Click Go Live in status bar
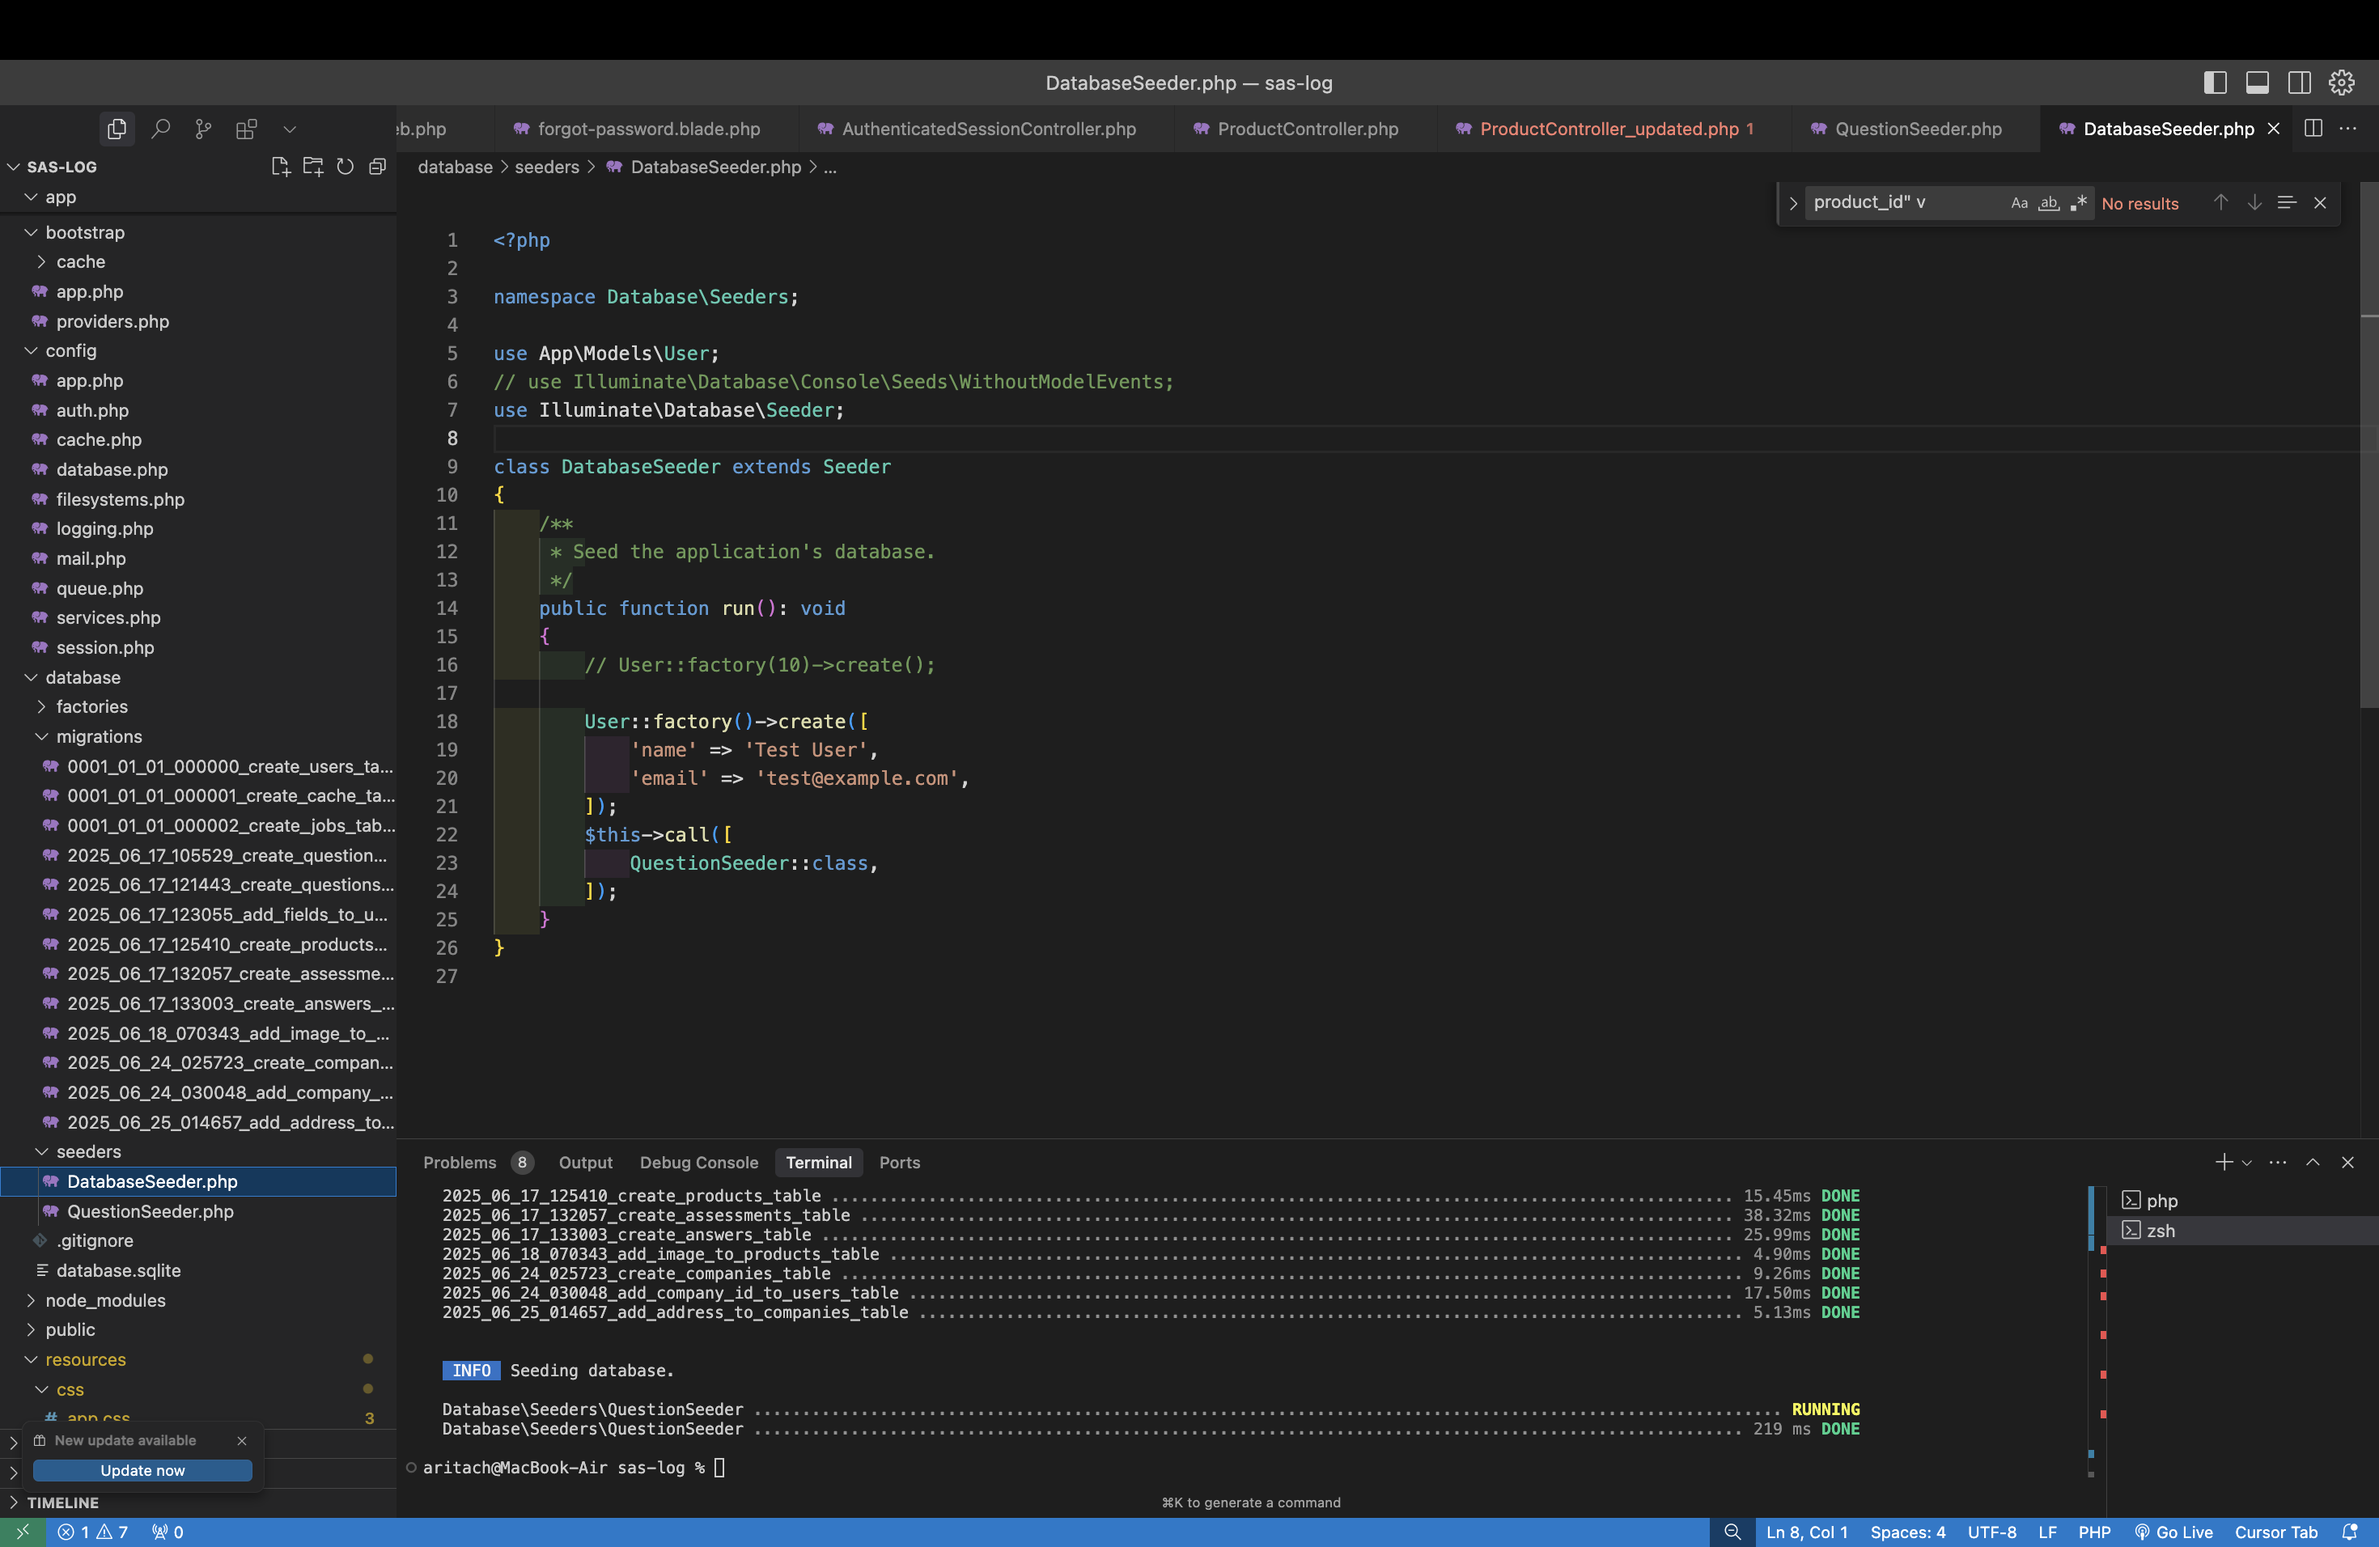 [x=2174, y=1532]
